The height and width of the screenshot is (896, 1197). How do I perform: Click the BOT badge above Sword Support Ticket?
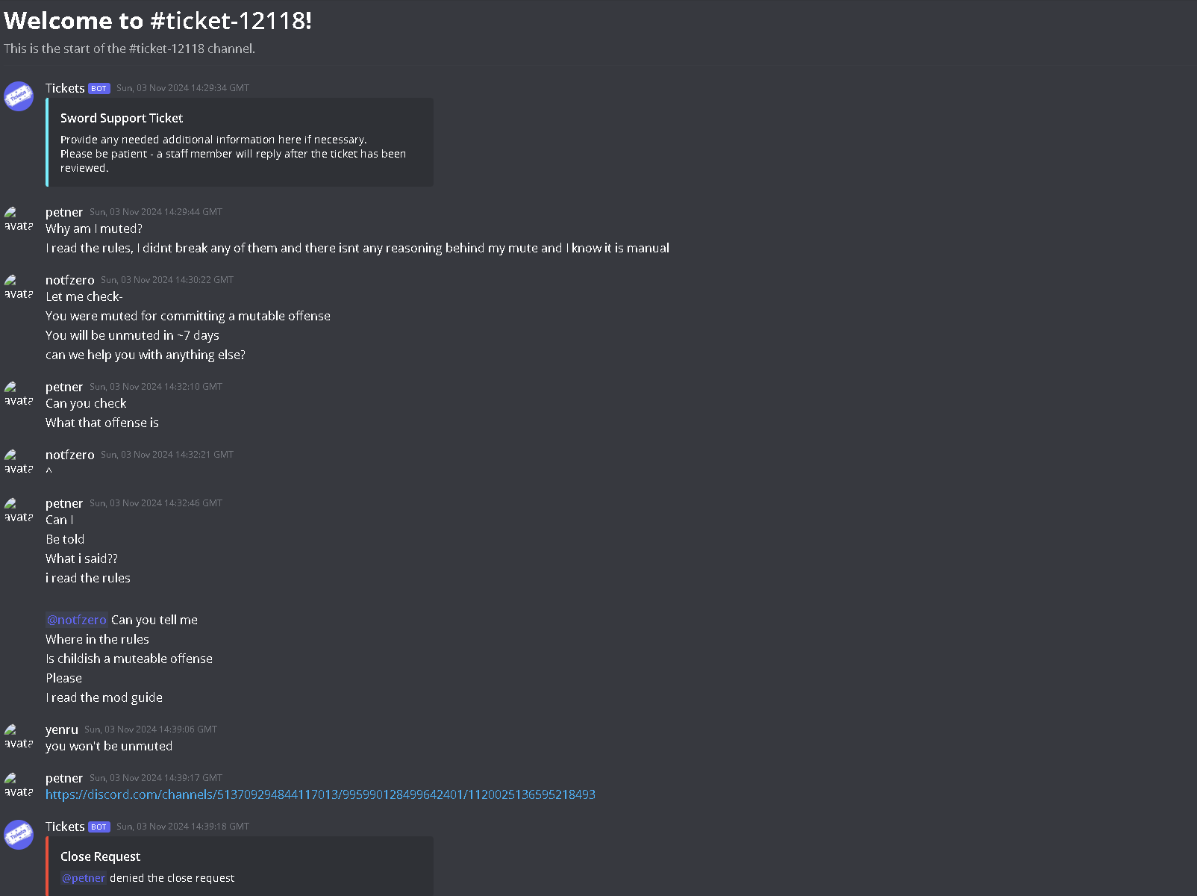coord(99,88)
